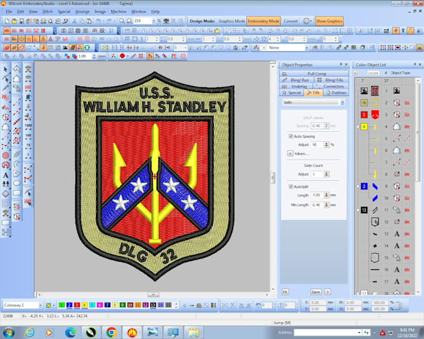The width and height of the screenshot is (424, 339).
Task: Pick black color 13 in palette
Action: click(x=153, y=305)
